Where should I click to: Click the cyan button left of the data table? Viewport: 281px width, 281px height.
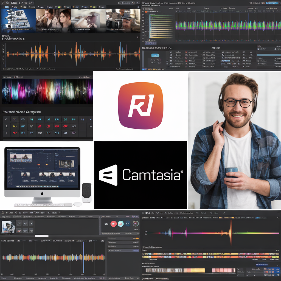pyautogui.click(x=155, y=55)
